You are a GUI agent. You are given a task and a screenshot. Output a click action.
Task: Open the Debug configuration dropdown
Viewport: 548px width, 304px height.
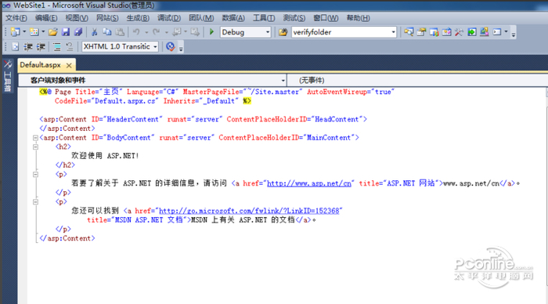245,32
